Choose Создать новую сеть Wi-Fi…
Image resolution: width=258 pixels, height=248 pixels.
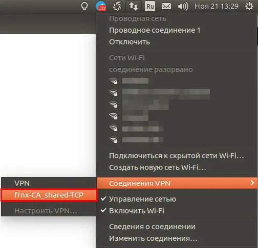point(177,167)
